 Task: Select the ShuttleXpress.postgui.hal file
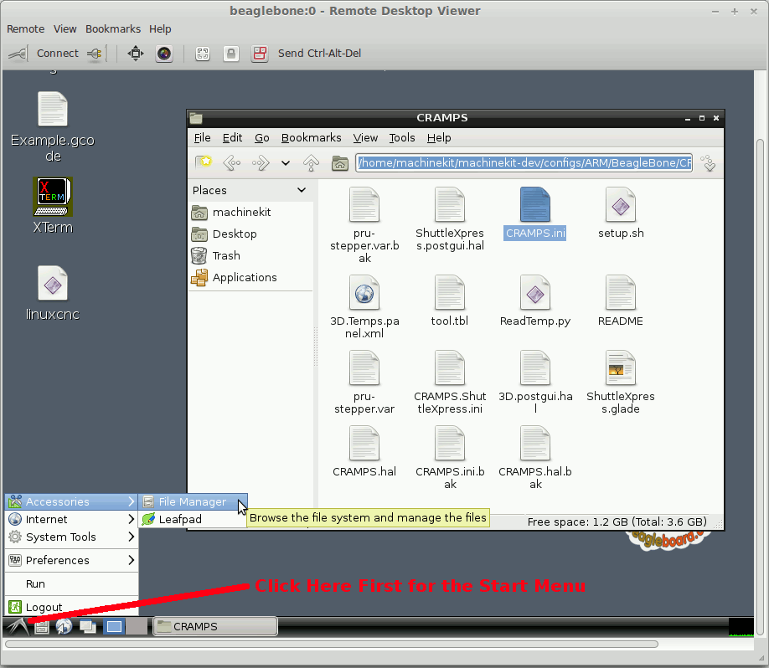coord(450,219)
